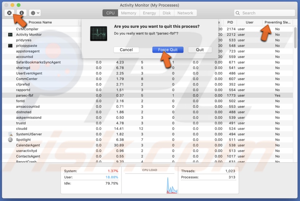
Task: Click the Spotlight process name
Action: pos(23,140)
